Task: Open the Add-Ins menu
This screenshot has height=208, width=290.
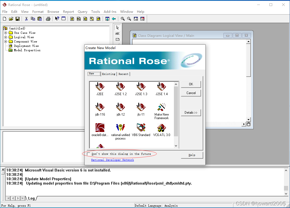Action: tap(110, 12)
